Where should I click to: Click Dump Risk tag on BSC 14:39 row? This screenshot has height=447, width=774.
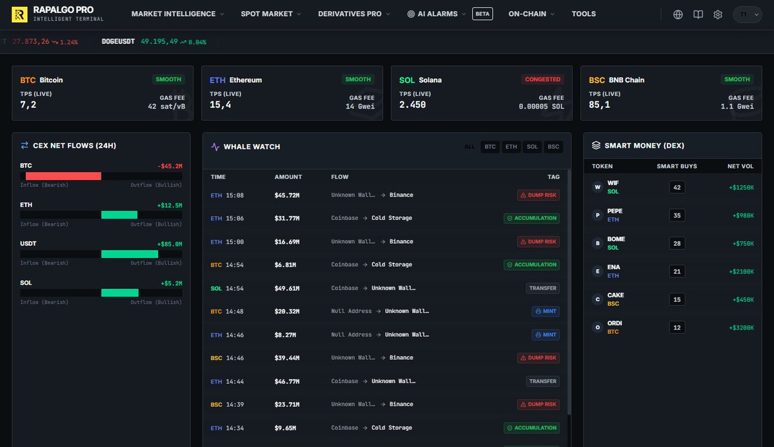coord(538,404)
